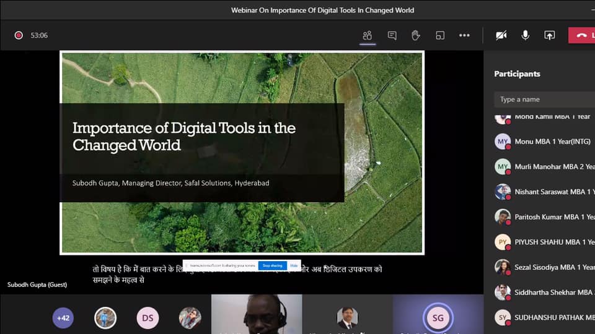Open the share content tray
Image resolution: width=595 pixels, height=334 pixels.
click(549, 35)
